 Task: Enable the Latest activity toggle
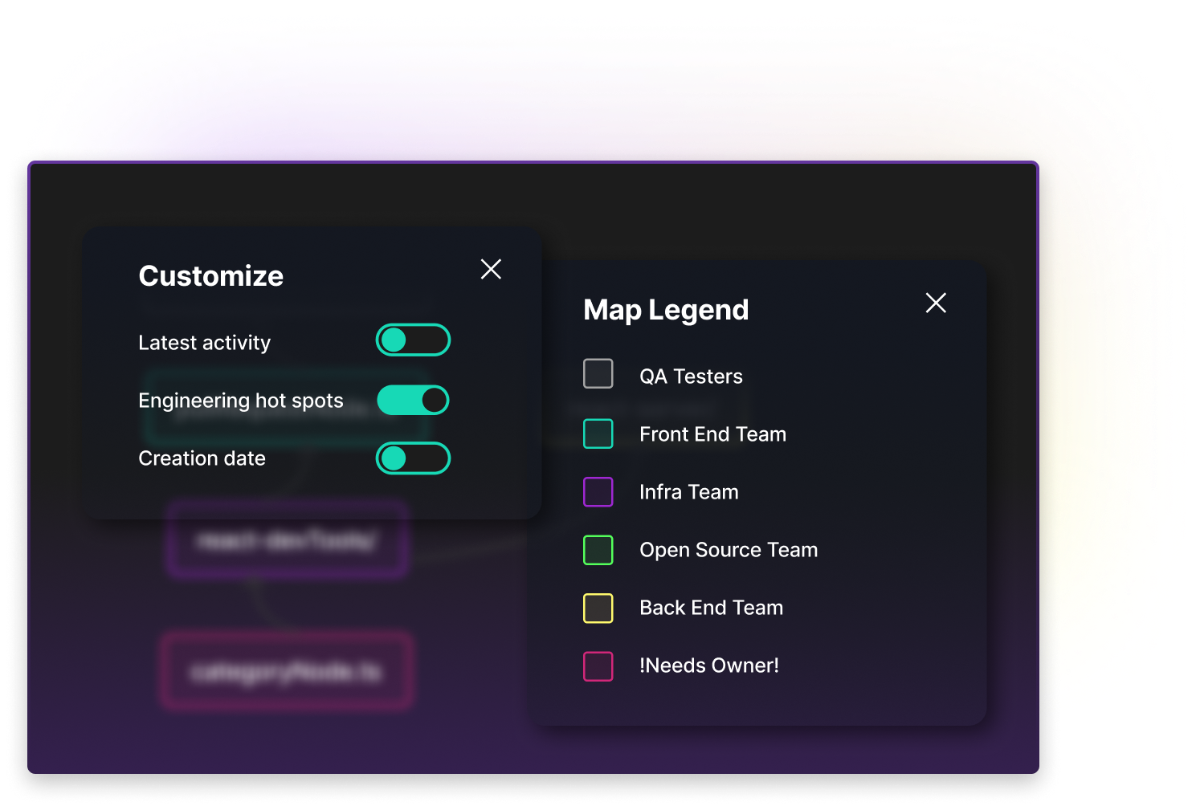413,340
